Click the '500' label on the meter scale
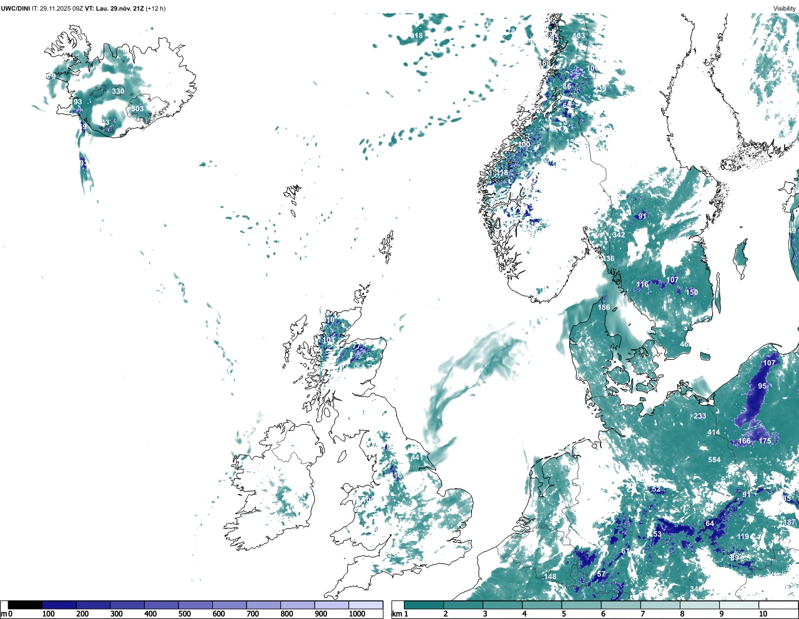Viewport: 799px width, 619px height. 184,614
